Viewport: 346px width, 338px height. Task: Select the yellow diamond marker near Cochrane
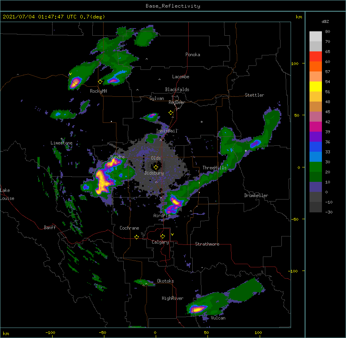click(136, 237)
